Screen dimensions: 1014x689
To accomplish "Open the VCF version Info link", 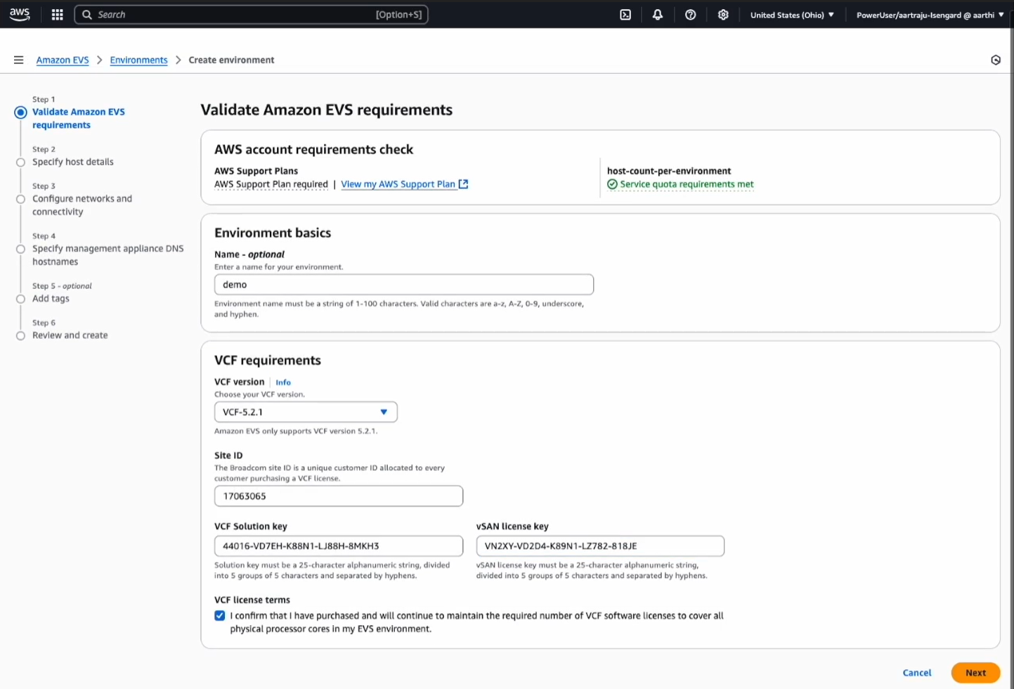I will (x=283, y=382).
